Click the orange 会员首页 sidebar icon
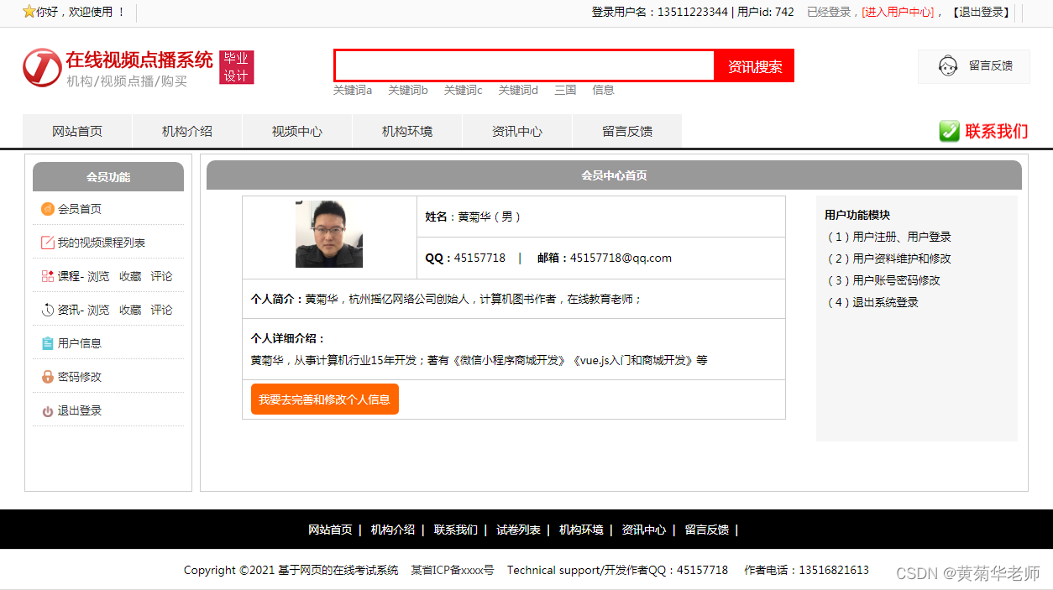 [x=48, y=209]
